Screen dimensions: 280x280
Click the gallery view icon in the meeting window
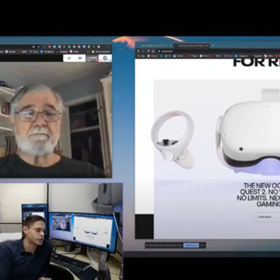click(69, 58)
